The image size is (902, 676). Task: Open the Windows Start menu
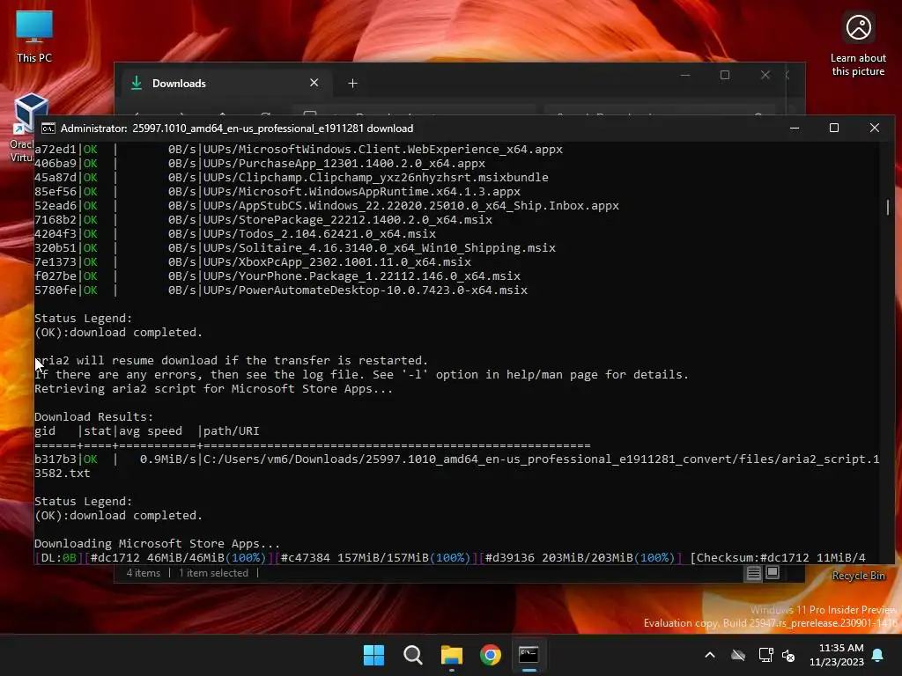373,655
